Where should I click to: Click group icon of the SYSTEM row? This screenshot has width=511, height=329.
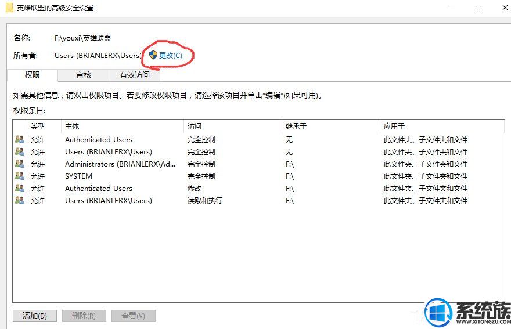[20, 176]
